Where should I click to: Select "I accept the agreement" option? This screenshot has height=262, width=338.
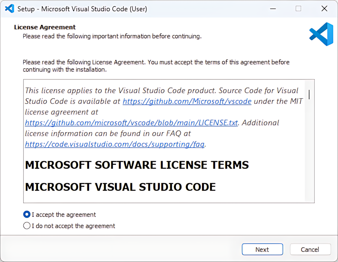pos(27,215)
